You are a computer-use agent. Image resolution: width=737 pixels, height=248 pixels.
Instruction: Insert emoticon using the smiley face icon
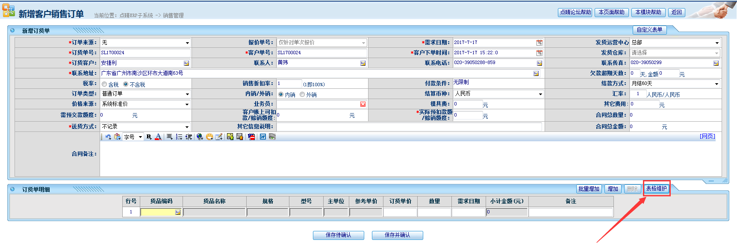209,137
